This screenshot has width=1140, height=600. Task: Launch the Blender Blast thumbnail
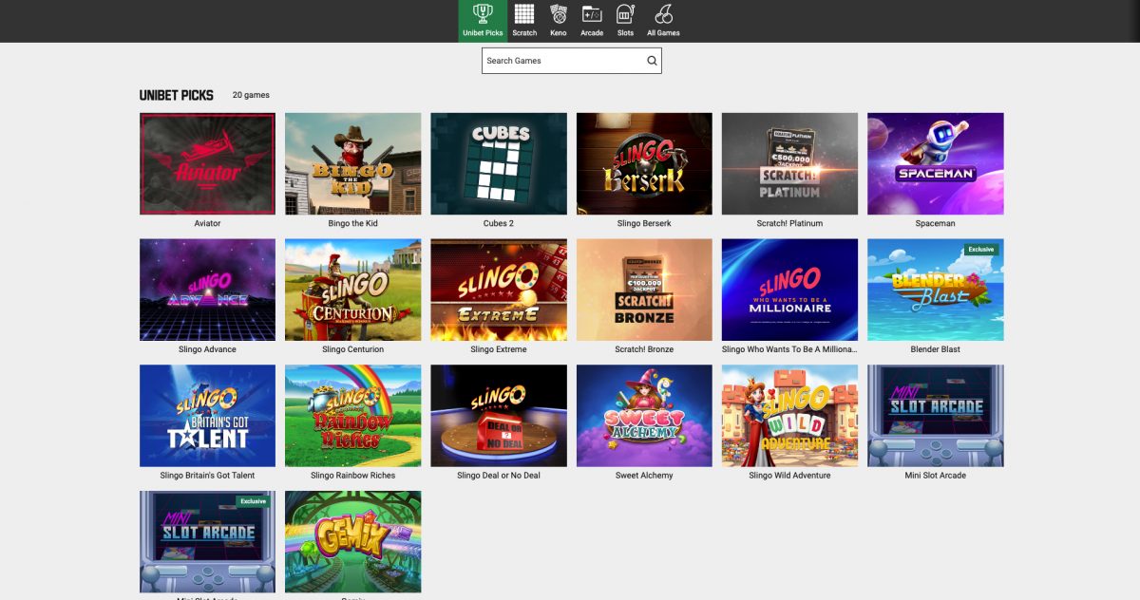point(936,290)
